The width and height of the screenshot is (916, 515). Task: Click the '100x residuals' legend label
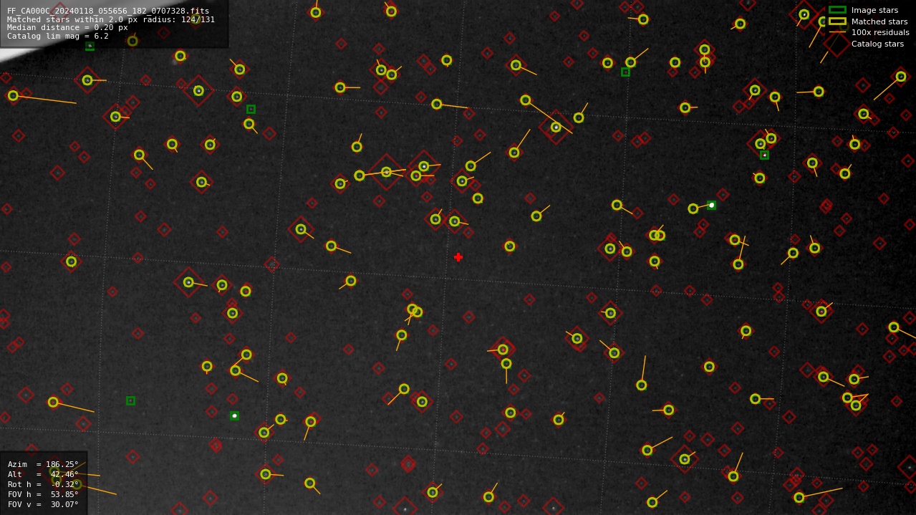coord(880,32)
